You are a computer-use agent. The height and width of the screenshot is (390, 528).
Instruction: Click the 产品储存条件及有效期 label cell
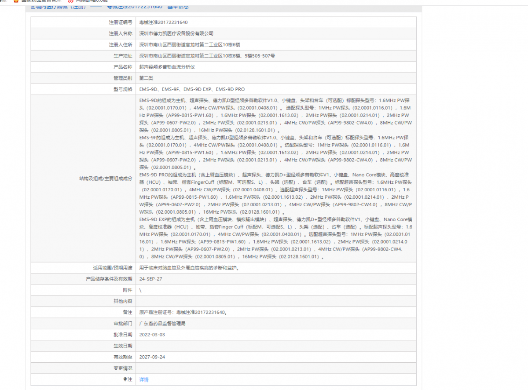pyautogui.click(x=83, y=279)
